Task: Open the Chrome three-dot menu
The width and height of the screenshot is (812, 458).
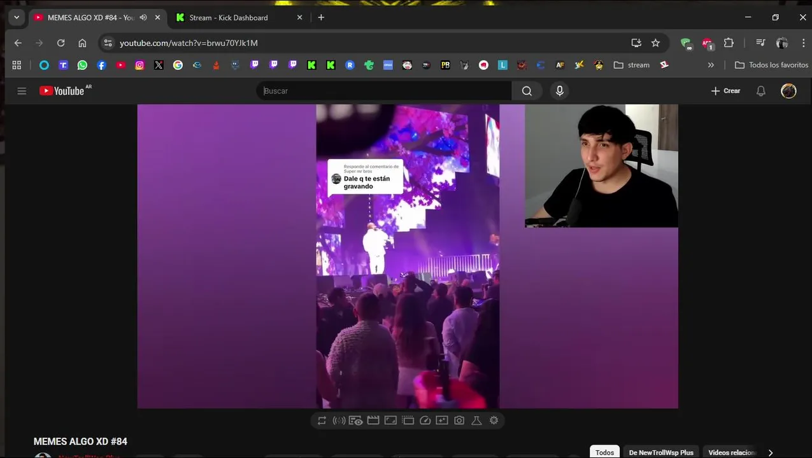Action: 803,43
